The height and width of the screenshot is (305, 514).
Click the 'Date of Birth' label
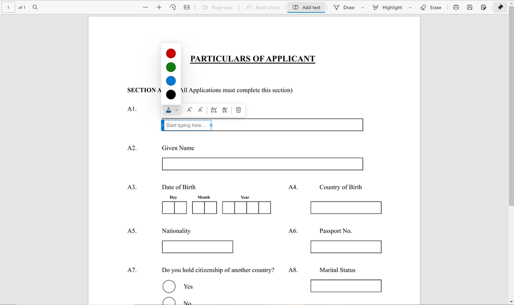pos(179,187)
